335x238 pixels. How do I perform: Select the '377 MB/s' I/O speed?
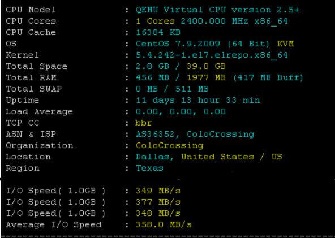click(x=158, y=202)
